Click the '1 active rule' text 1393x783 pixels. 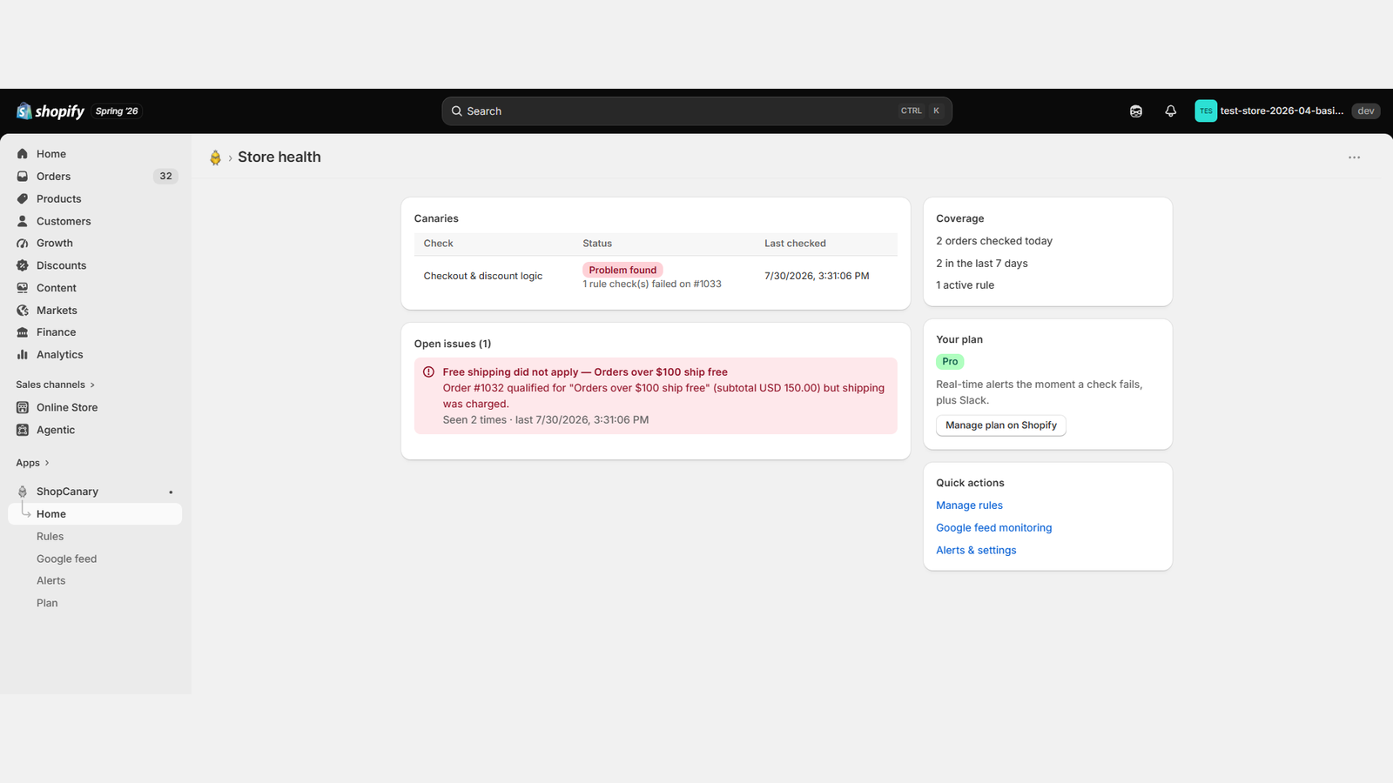[x=965, y=285]
